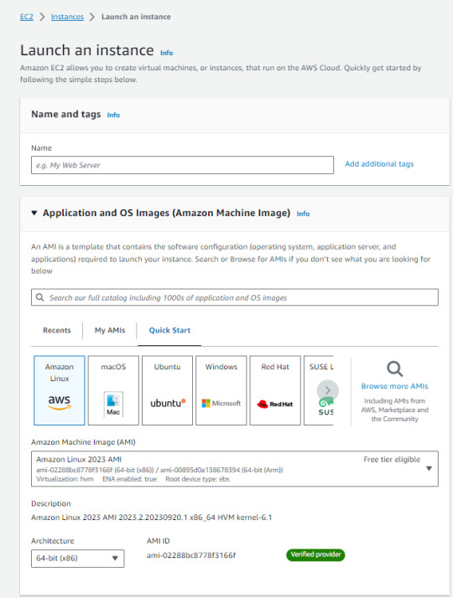
Task: Select the Amazon Linux aws tile
Action: click(60, 390)
